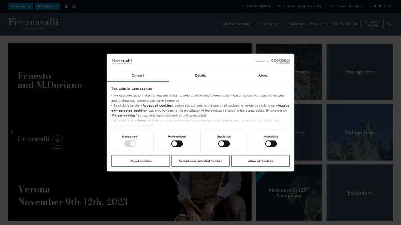Switch to the About tab
The width and height of the screenshot is (401, 225).
coord(263,75)
